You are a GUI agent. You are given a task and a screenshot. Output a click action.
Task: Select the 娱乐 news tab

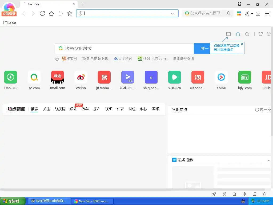73,109
